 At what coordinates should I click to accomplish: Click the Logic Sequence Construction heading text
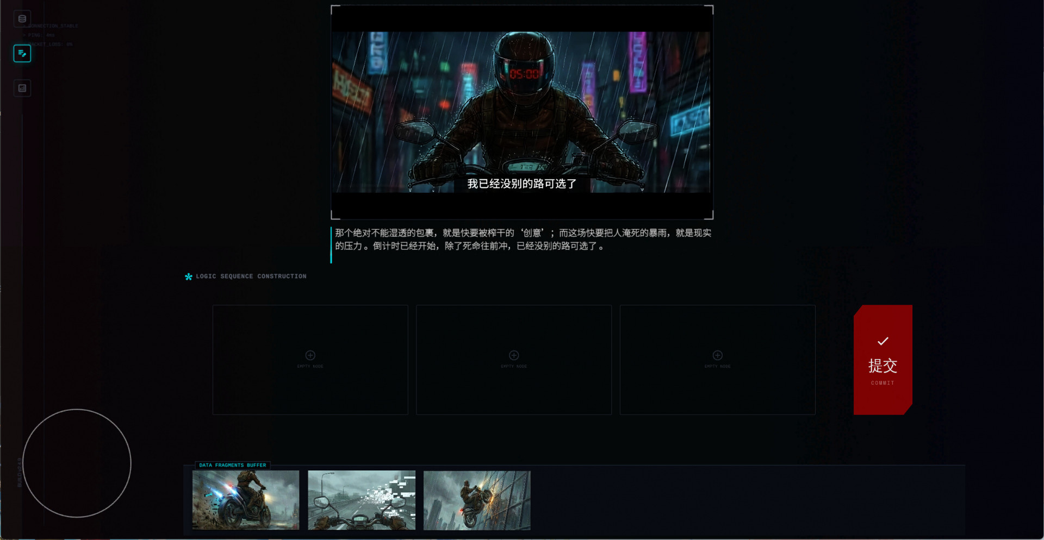point(251,277)
